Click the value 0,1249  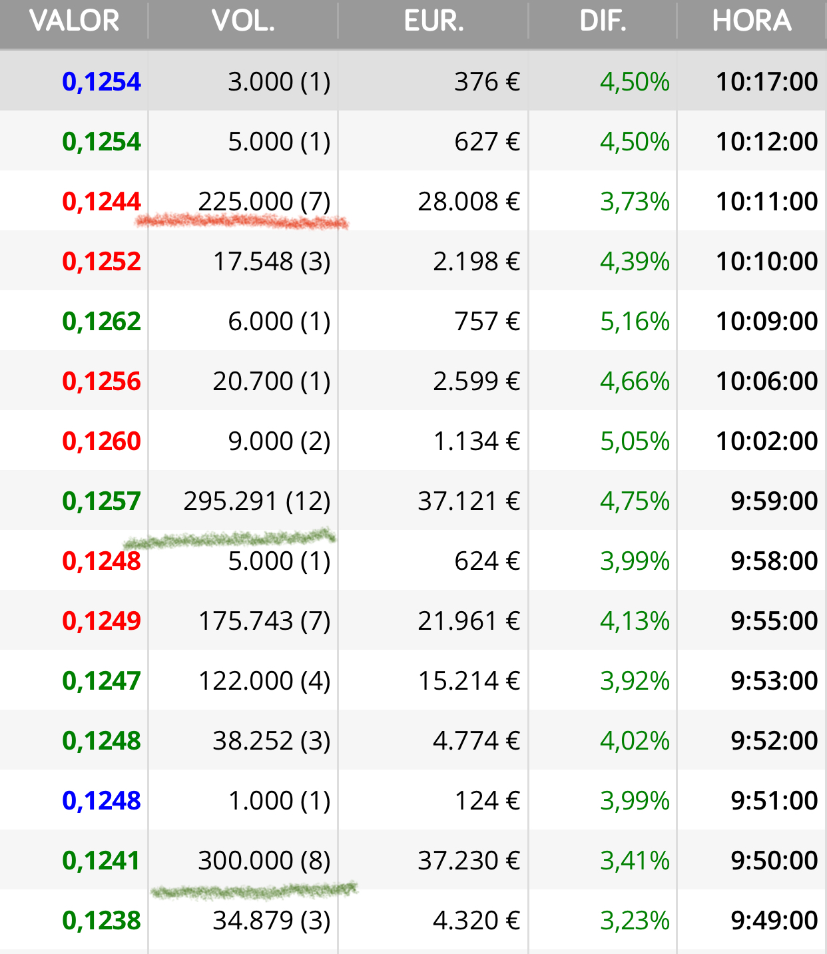click(x=101, y=621)
